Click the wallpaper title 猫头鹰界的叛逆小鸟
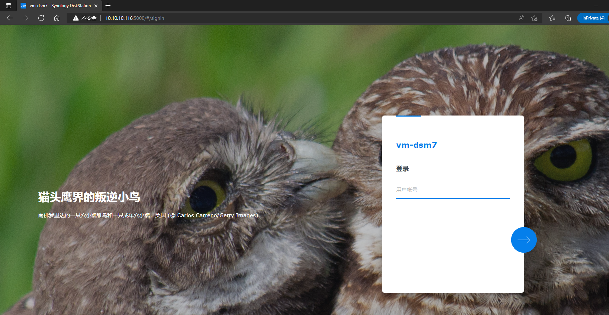This screenshot has width=609, height=315. (x=89, y=197)
